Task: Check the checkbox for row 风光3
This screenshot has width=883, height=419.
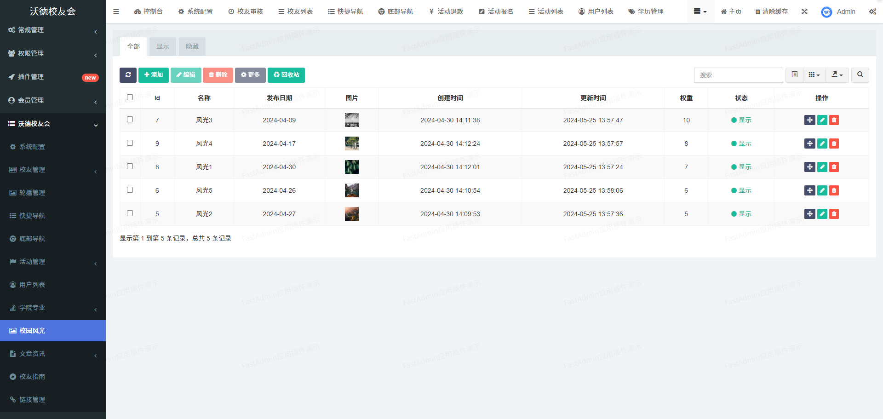Action: [130, 120]
